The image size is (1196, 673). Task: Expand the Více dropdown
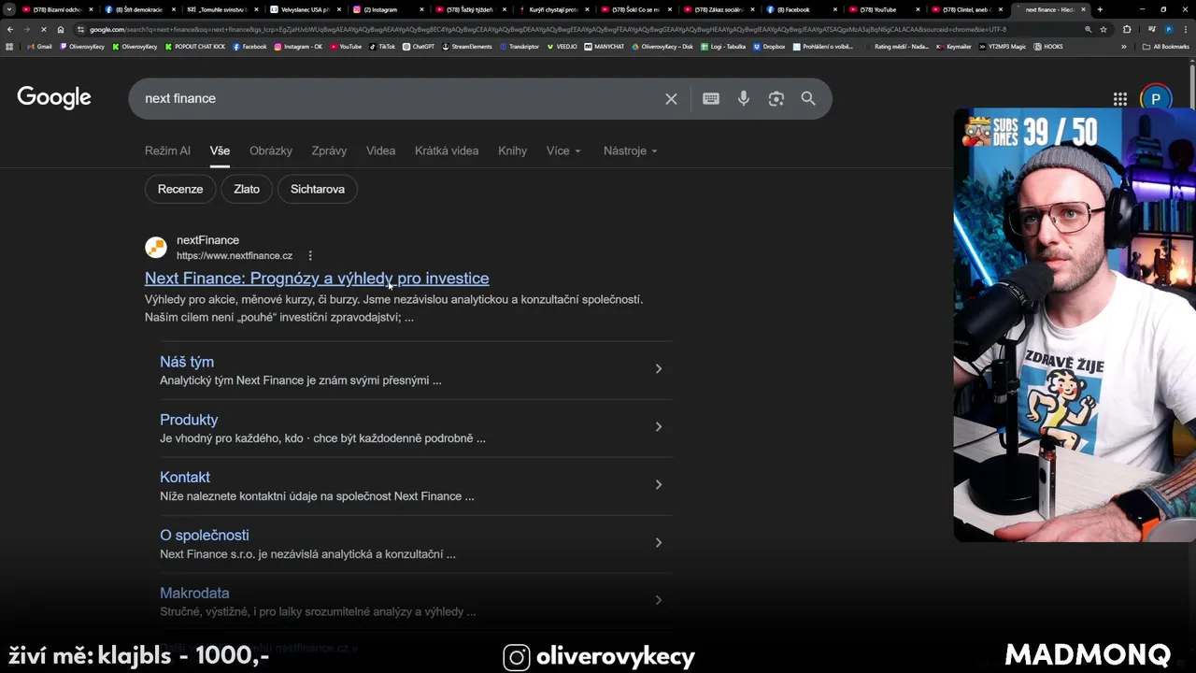(563, 150)
